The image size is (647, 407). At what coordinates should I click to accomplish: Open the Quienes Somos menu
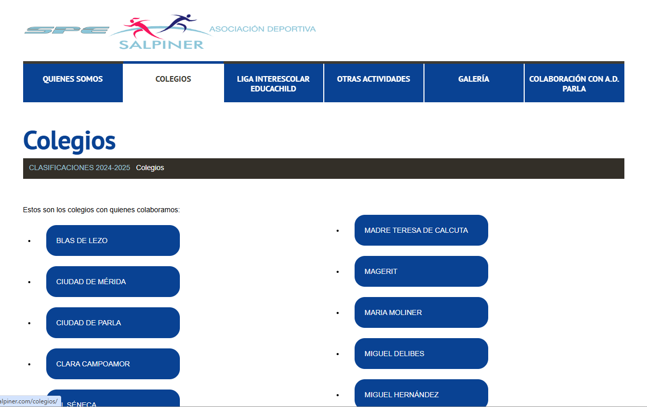tap(72, 79)
